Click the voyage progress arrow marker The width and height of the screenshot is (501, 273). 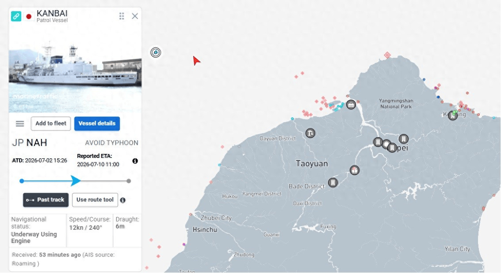click(76, 181)
